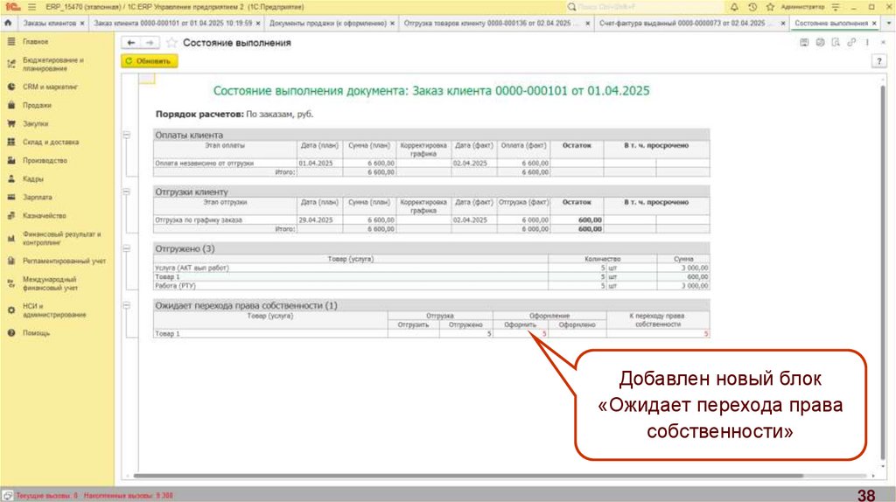Open history clock icon in title bar

(752, 7)
